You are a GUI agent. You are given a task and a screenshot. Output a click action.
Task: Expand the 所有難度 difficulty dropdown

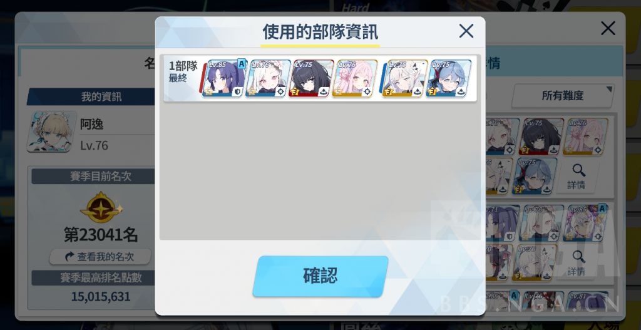(x=563, y=96)
